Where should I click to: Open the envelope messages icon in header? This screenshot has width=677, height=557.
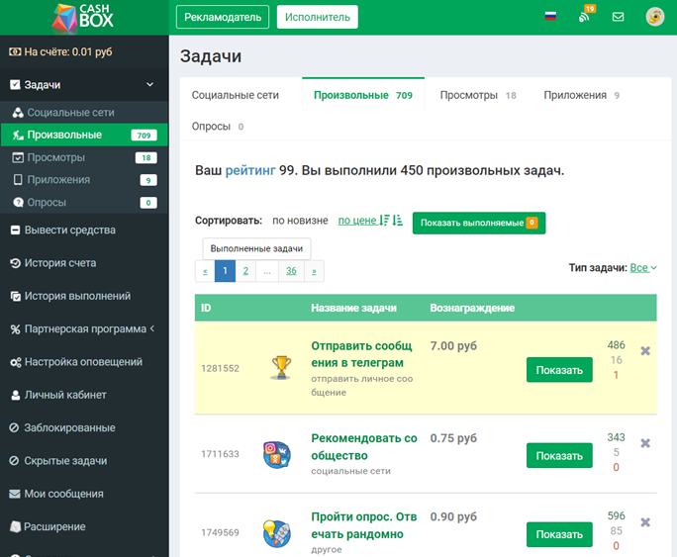(x=618, y=17)
